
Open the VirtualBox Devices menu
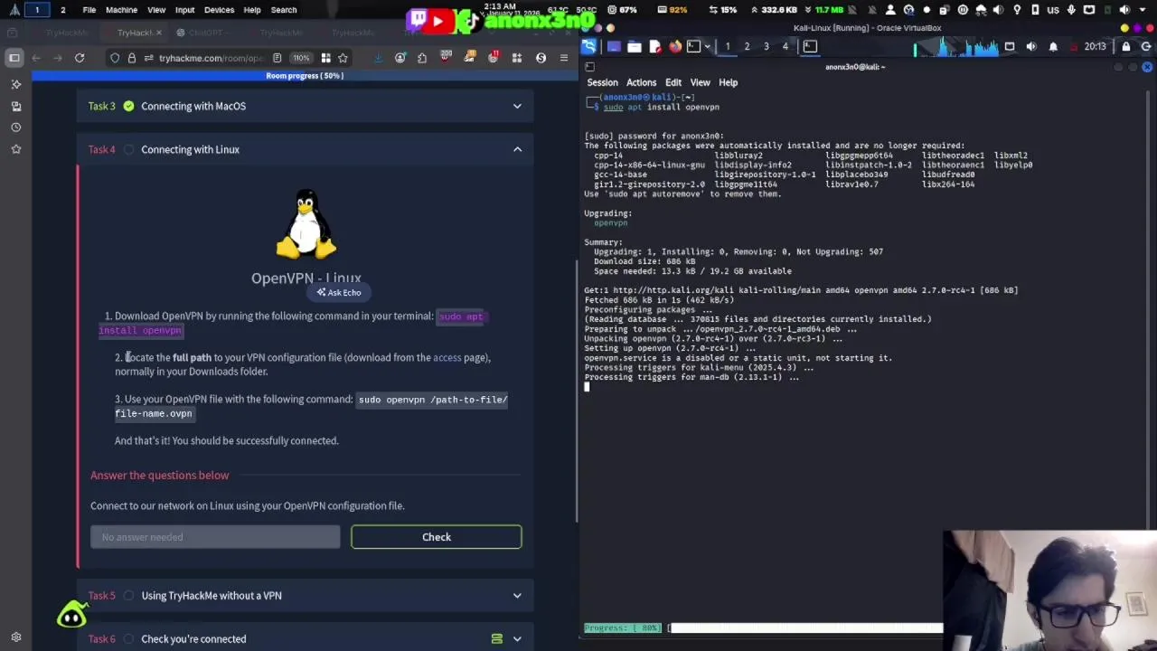tap(219, 10)
